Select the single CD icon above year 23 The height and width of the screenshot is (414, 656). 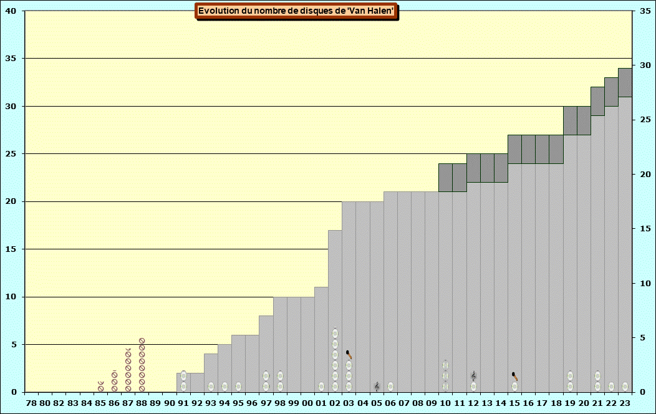(x=625, y=387)
